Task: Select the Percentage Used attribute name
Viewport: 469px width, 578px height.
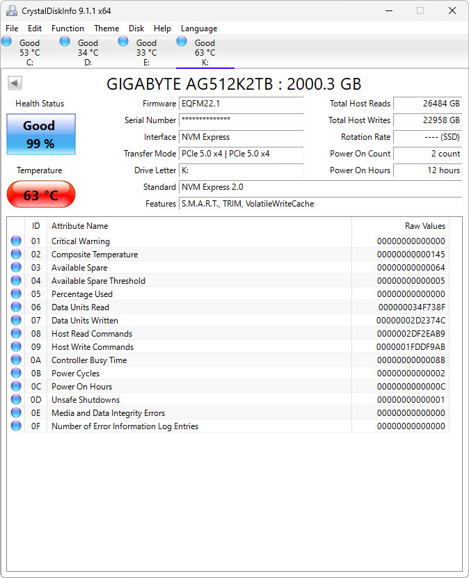Action: coord(82,294)
